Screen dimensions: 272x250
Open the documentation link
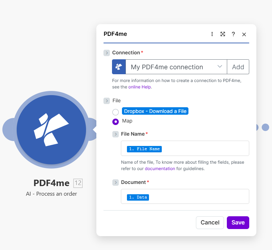(x=160, y=169)
